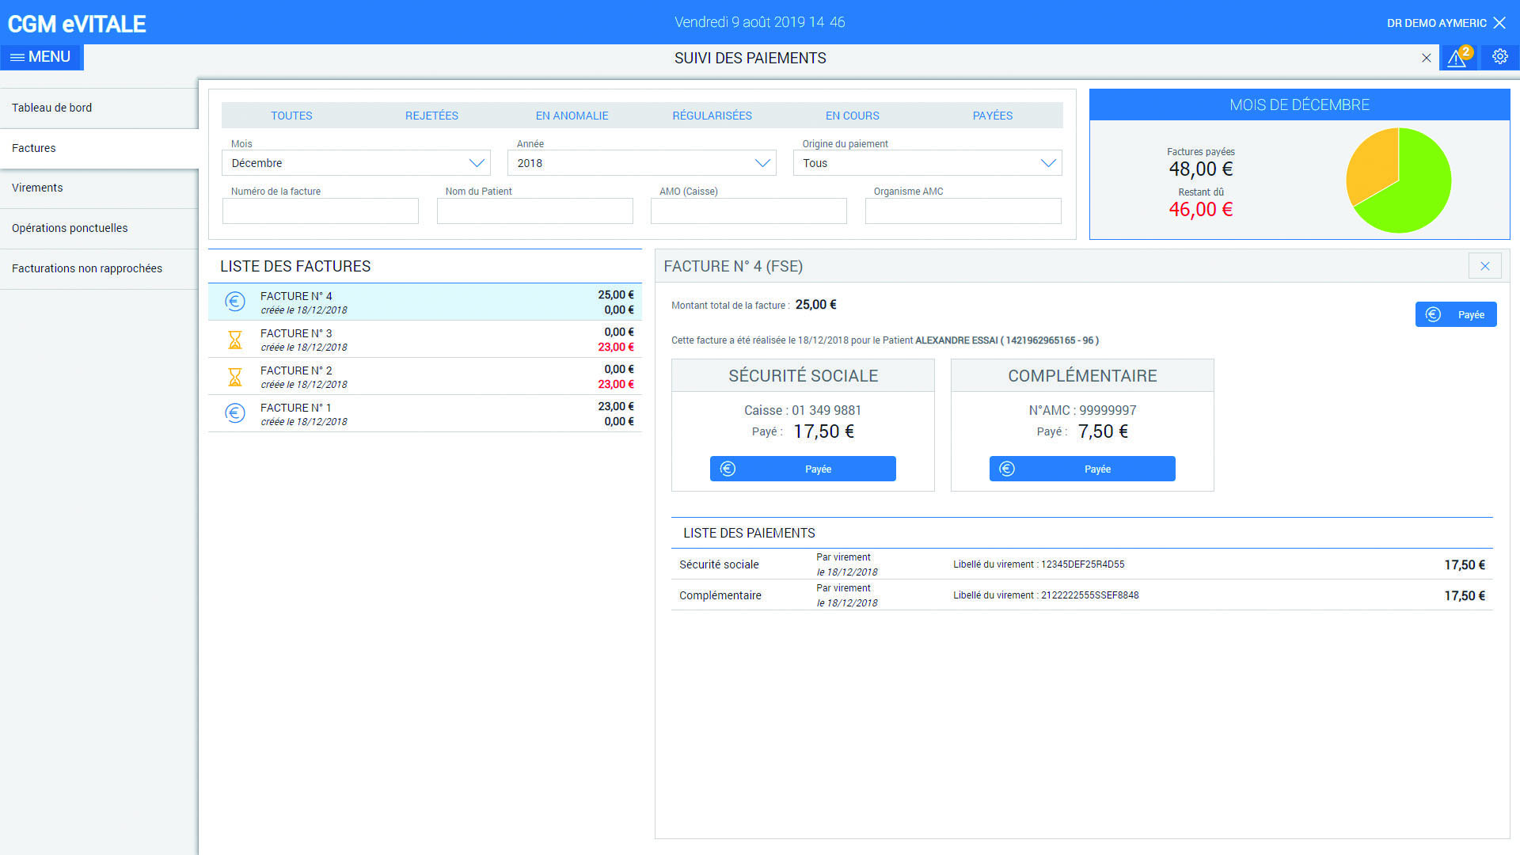Screen dimensions: 1520x855
Task: Open the Mois dropdown showing Décembre
Action: (356, 163)
